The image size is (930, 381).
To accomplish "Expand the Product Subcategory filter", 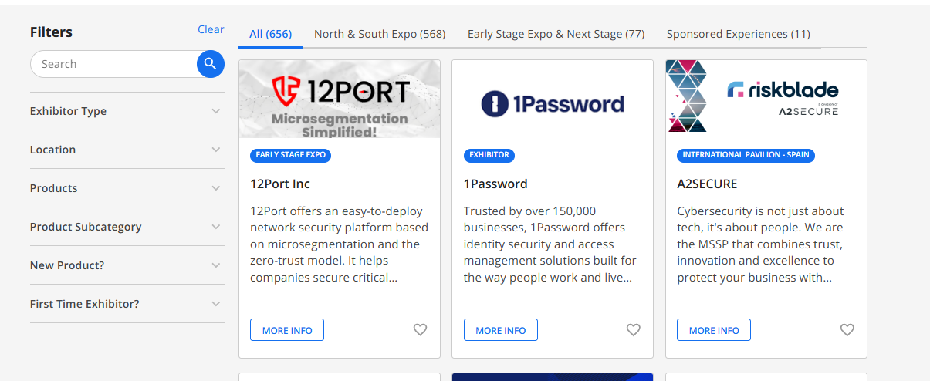I will coord(215,227).
